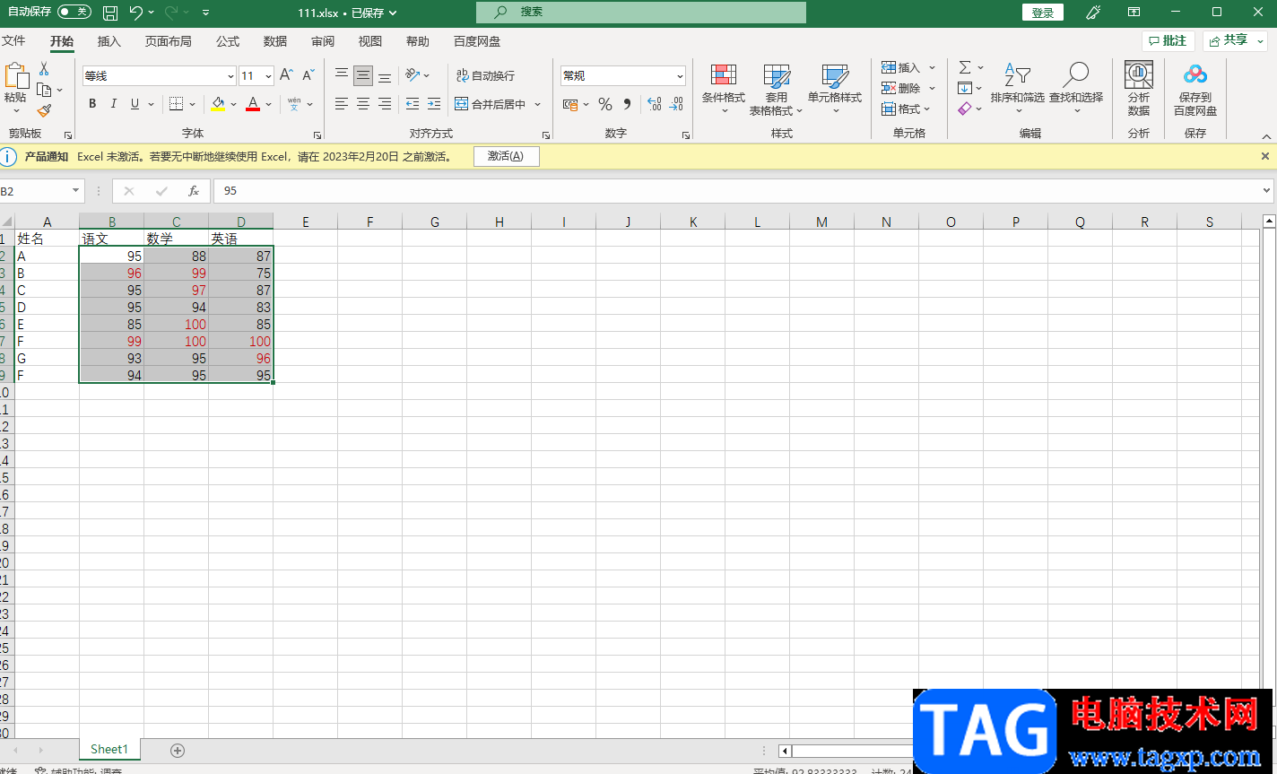The width and height of the screenshot is (1277, 774).
Task: Open Merge and Center (合并后居中) dropdown arrow
Action: (538, 104)
